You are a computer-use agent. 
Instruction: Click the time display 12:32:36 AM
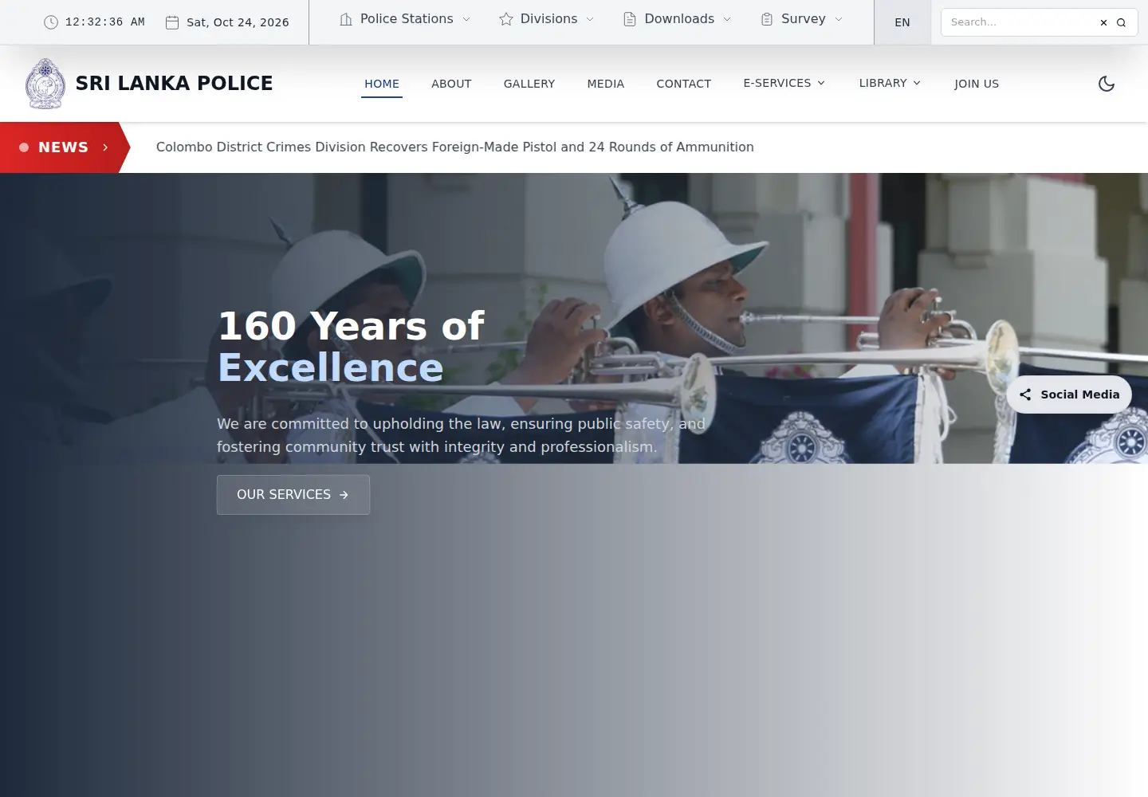point(105,22)
